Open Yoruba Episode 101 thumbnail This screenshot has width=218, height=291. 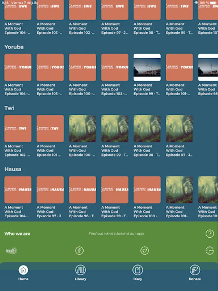tap(180, 67)
